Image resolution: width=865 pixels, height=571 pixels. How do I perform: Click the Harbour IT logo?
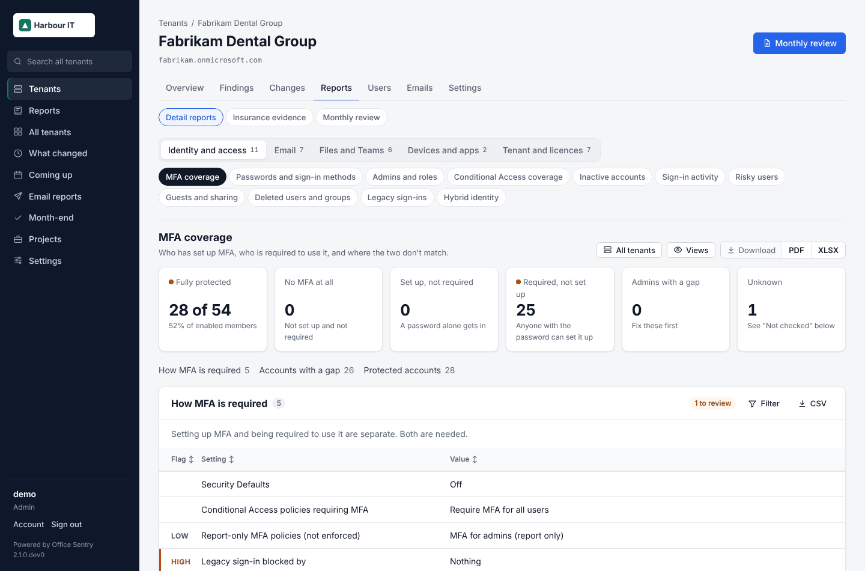[x=54, y=25]
